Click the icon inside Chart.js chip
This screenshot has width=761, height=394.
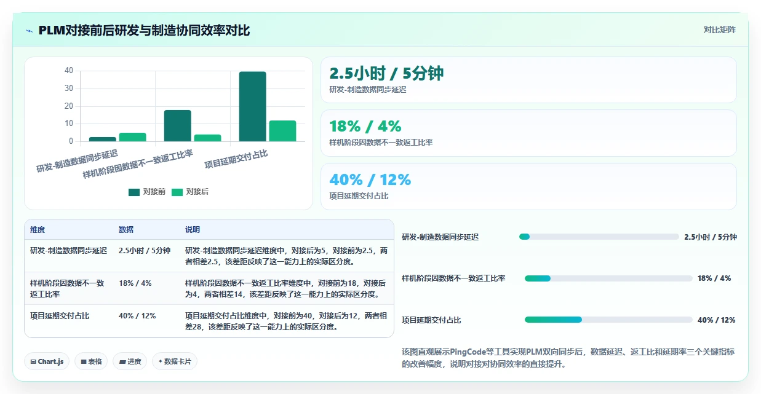click(x=33, y=362)
